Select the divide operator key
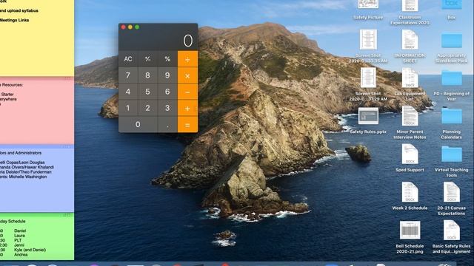474x266 pixels. pyautogui.click(x=187, y=59)
